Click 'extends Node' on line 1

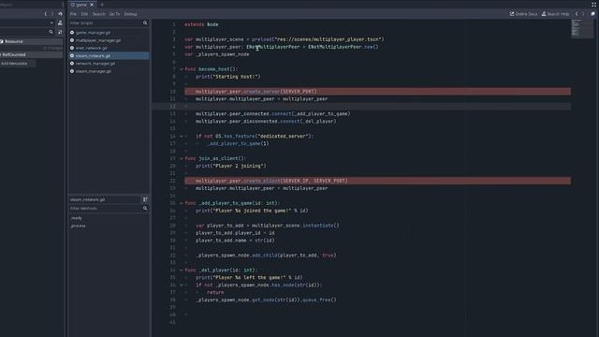coord(201,24)
